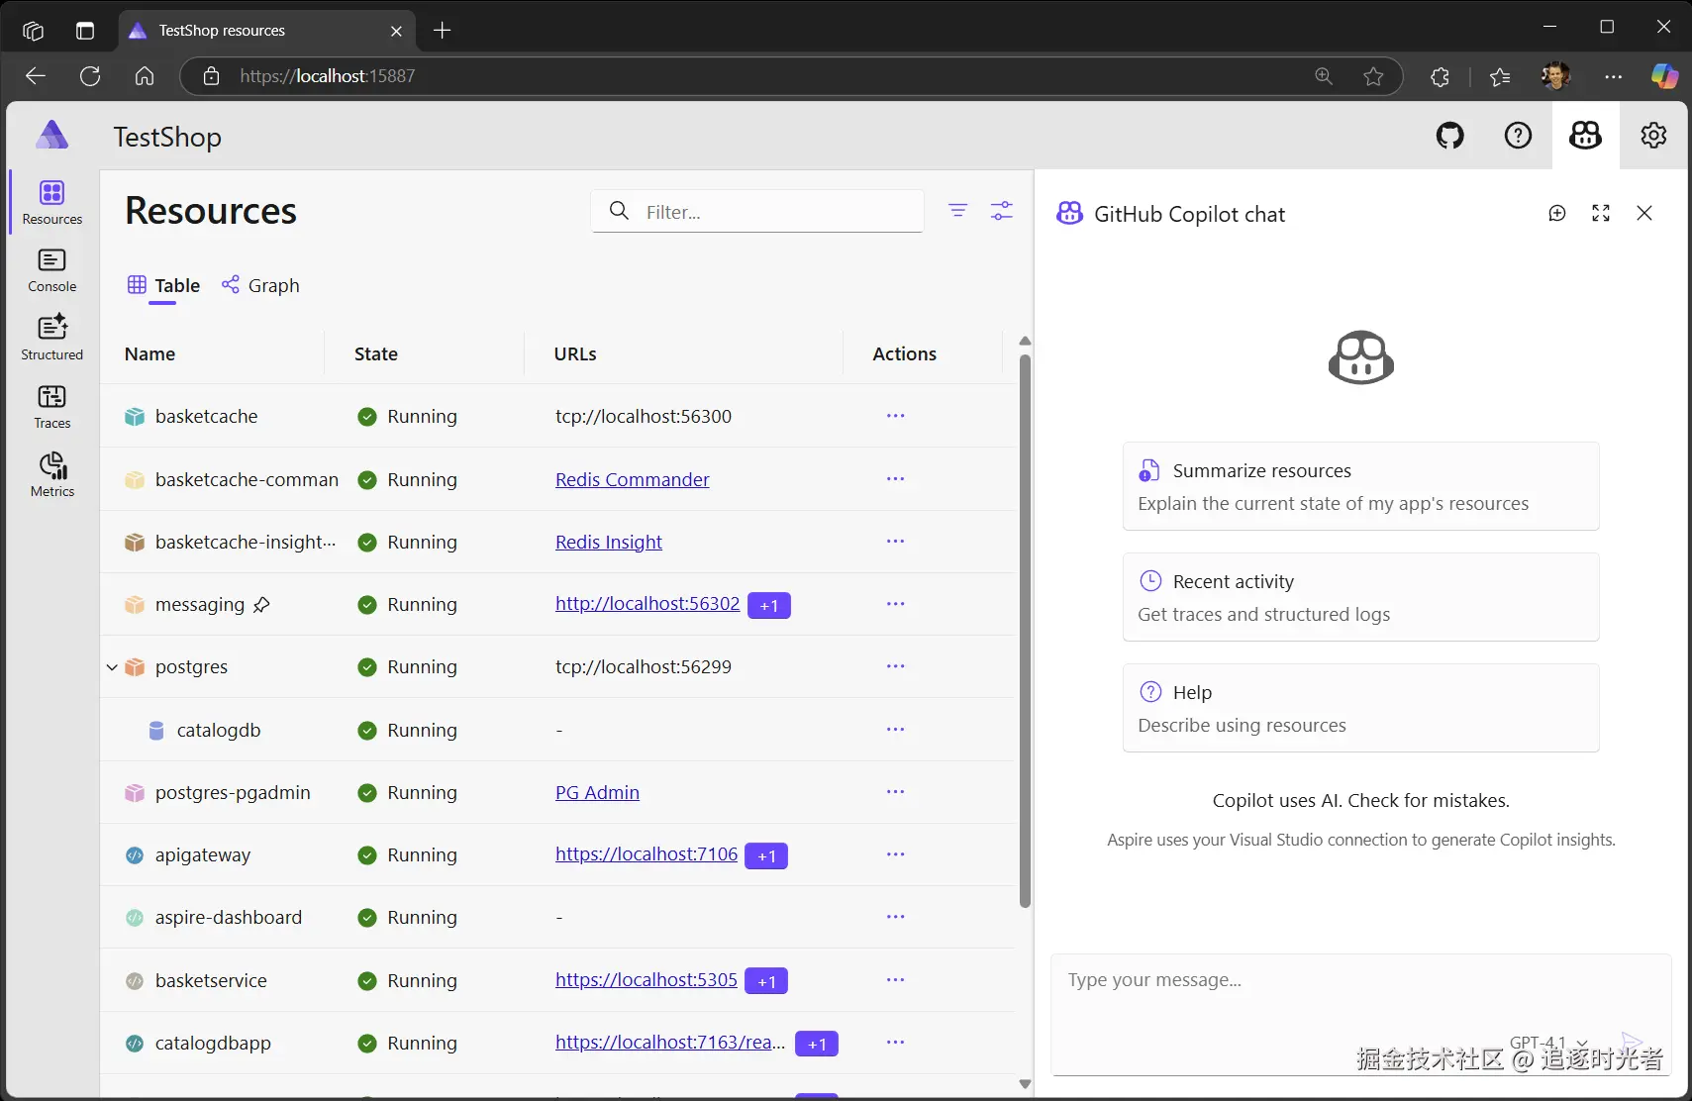
Task: Open the Traces page in sidebar
Action: click(51, 407)
